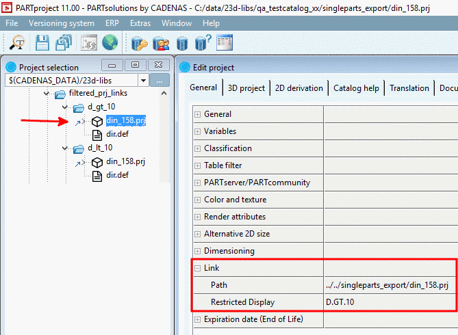458x335 pixels.
Task: Click the table grid toolbar icon
Action: click(x=225, y=42)
